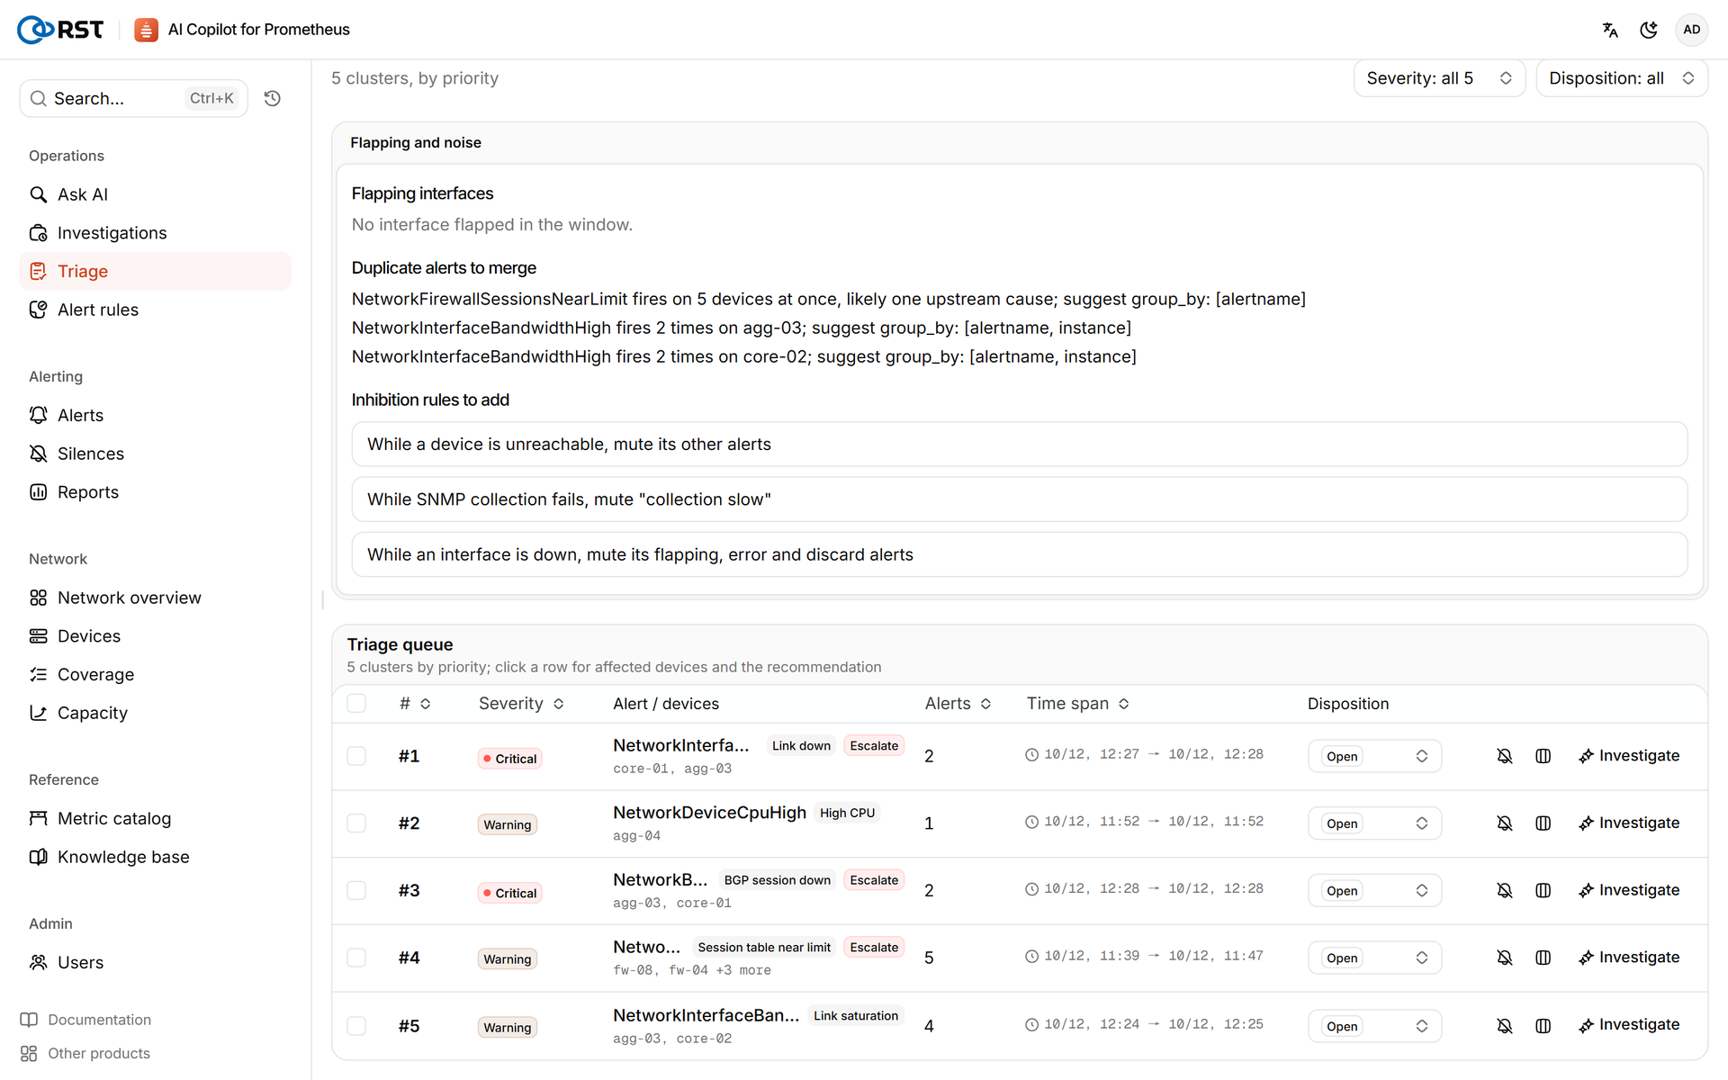Click Investigate for cluster #4
Screen dimensions: 1728x1080
point(1628,958)
